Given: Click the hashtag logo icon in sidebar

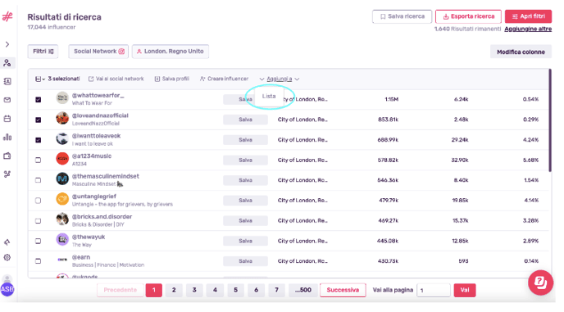Looking at the screenshot, I should [7, 16].
